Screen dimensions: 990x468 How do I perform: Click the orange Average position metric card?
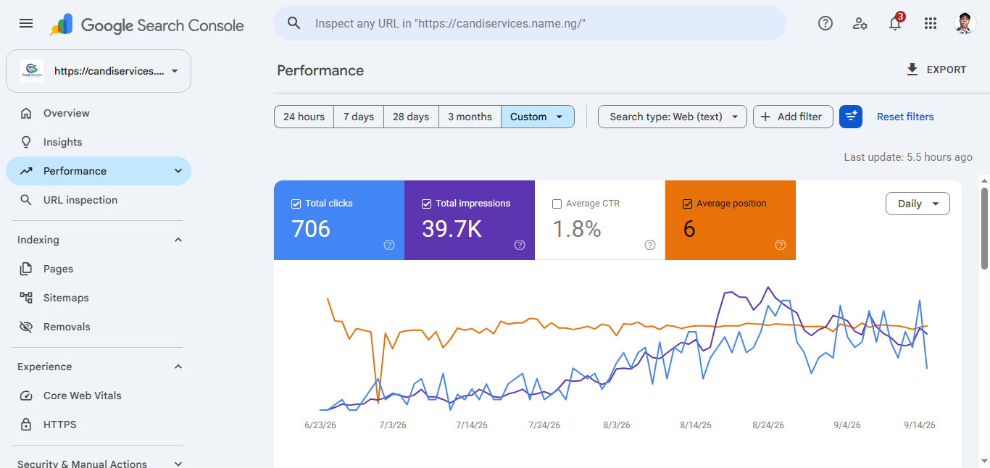[x=731, y=220]
